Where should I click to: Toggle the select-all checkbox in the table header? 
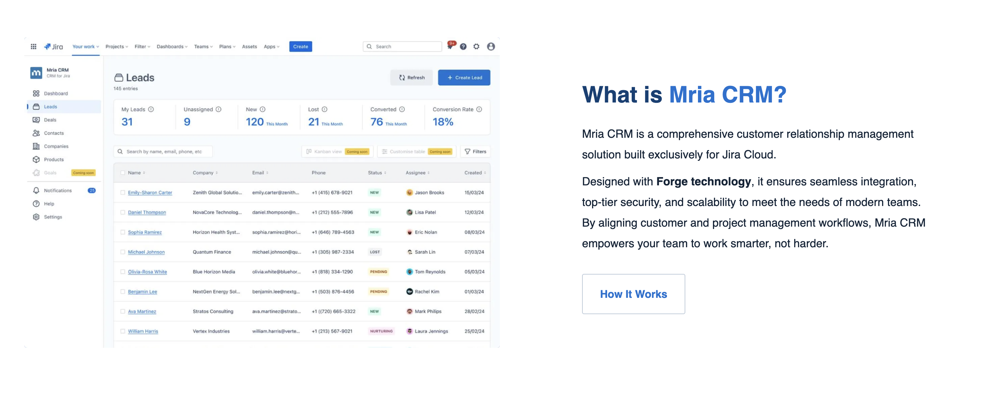pos(123,172)
